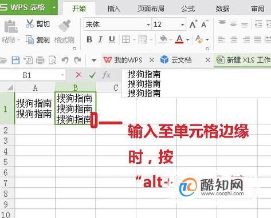
Task: Expand the quick access toolbar dropdown
Action: [94, 60]
